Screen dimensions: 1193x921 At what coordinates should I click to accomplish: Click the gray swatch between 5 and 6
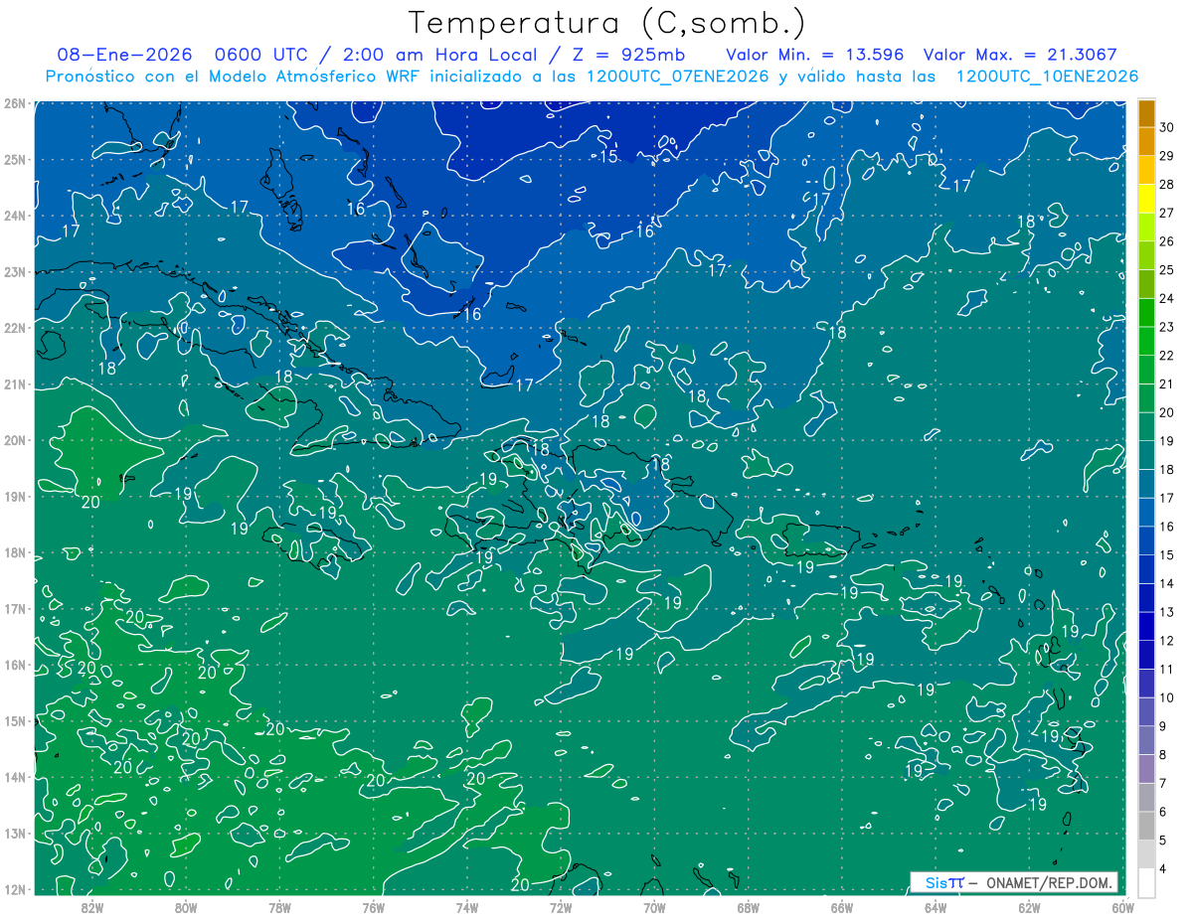coord(1146,826)
